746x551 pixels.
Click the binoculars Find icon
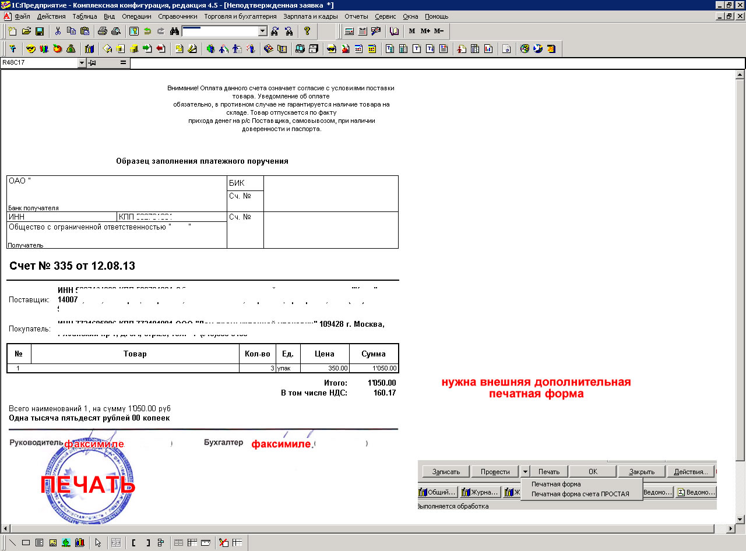click(174, 31)
